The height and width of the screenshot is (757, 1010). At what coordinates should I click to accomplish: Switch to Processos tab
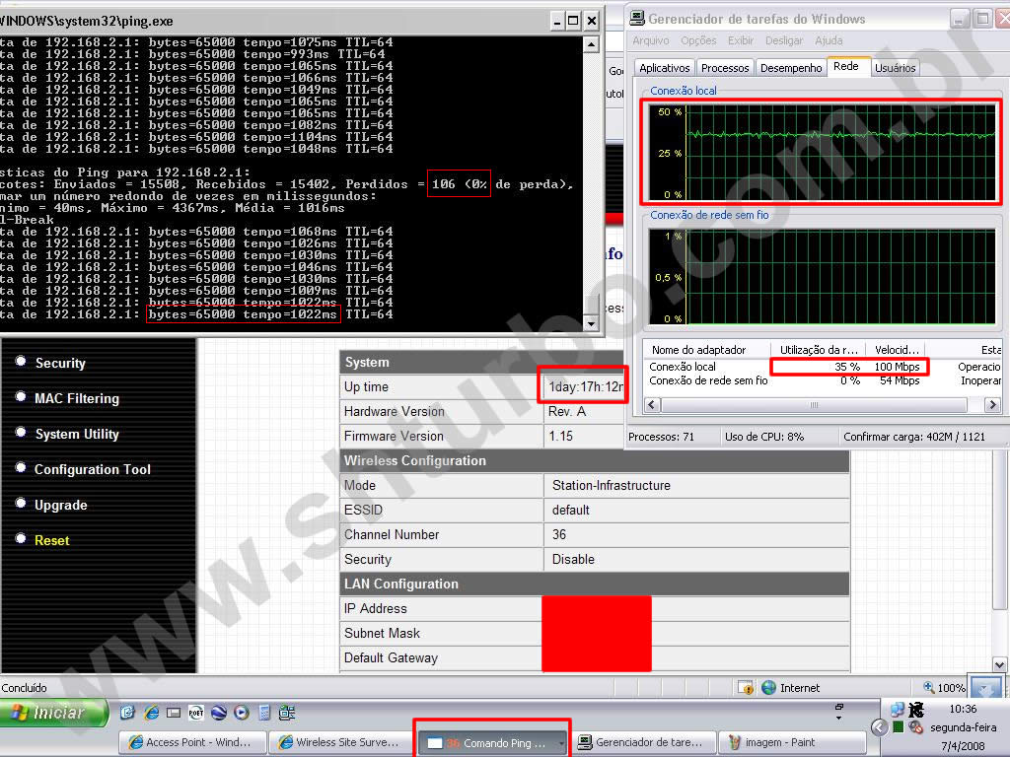725,68
